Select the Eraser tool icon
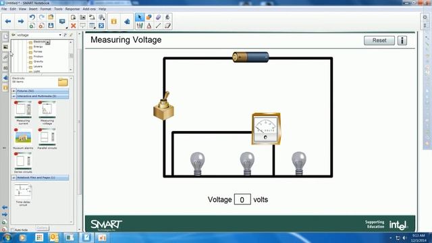Viewport: 432px width, 243px height. coord(159,18)
